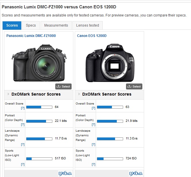This screenshot has height=177, width=191.
Task: Click Panasonic low-light bar 517 ISO
Action: (39, 159)
